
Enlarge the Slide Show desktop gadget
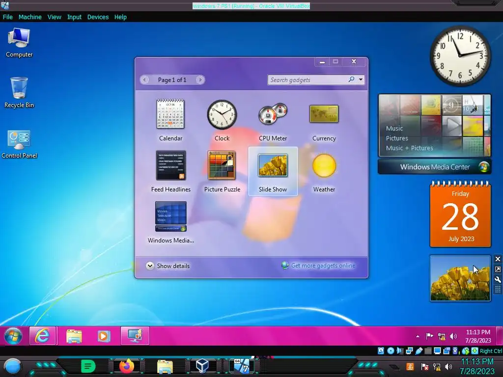click(x=498, y=269)
